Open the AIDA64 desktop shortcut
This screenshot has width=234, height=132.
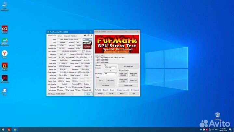click(5, 29)
